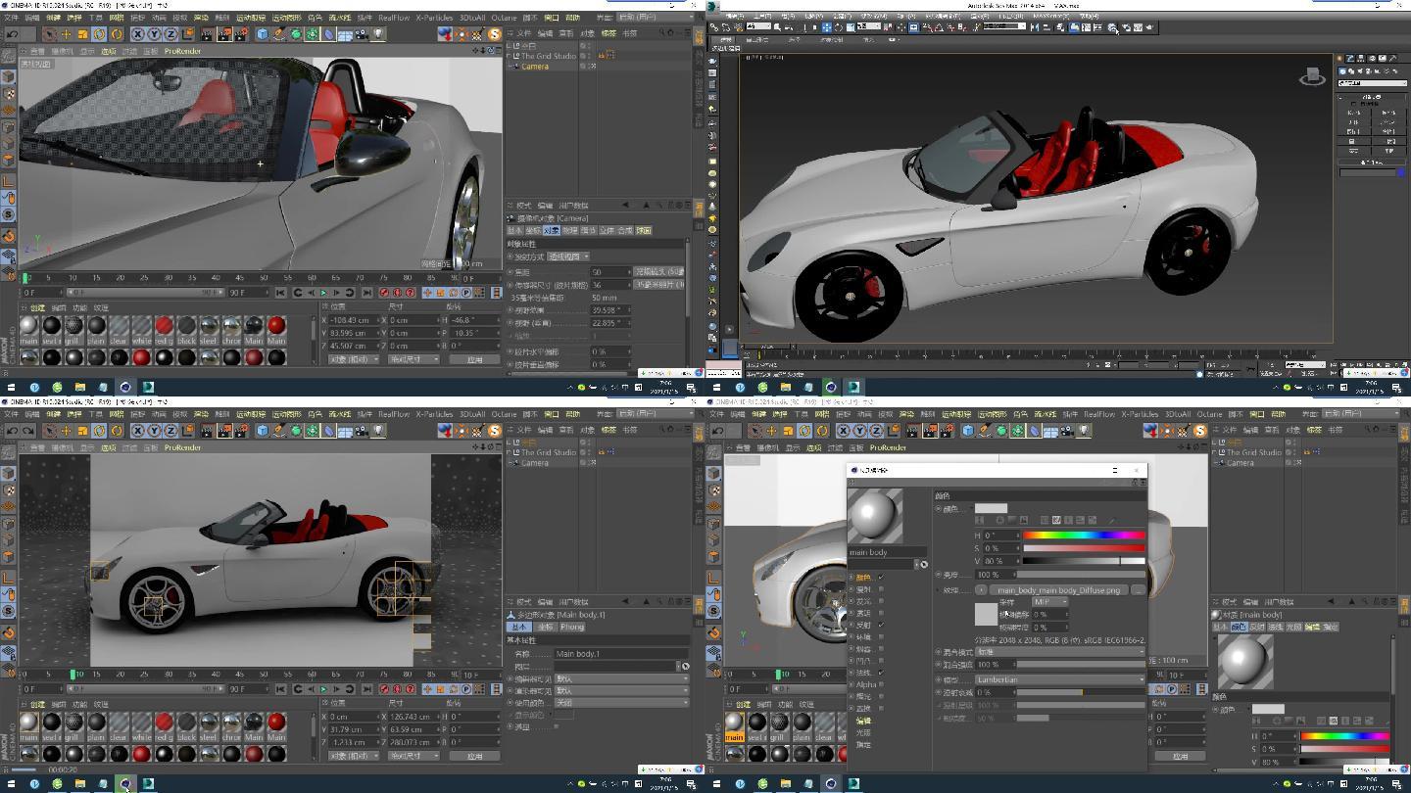
Task: Click the Light bulb icon in top-left Cinema 4D
Action: point(378,34)
